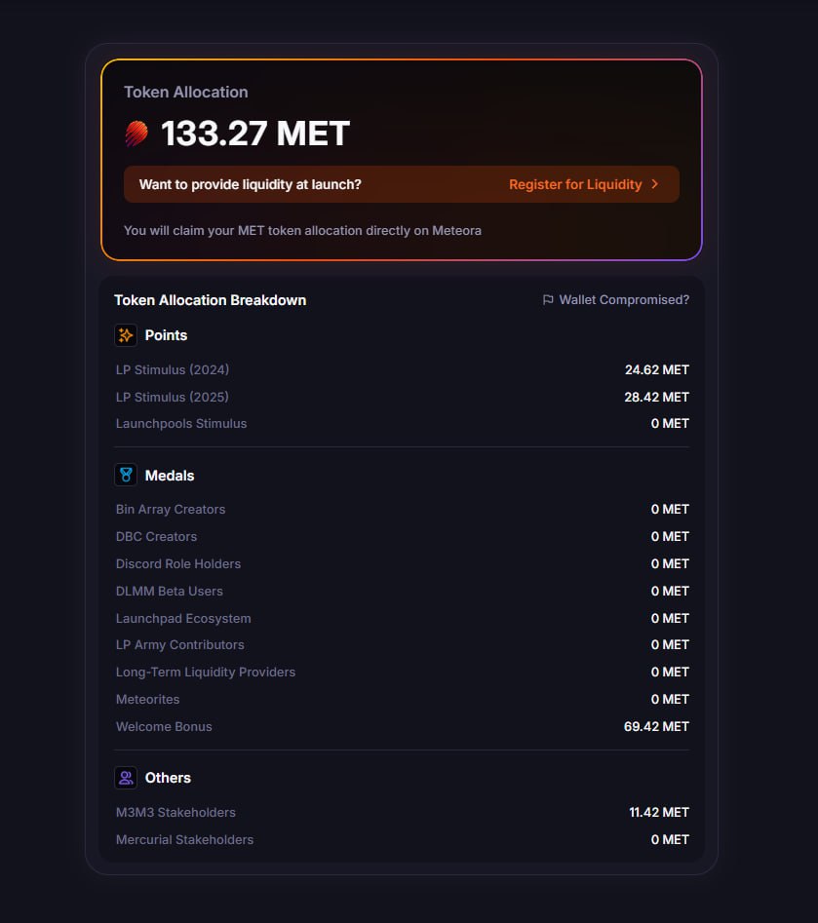Click the 'Want to provide liquidity at launch?' banner text
This screenshot has width=818, height=923.
point(251,184)
